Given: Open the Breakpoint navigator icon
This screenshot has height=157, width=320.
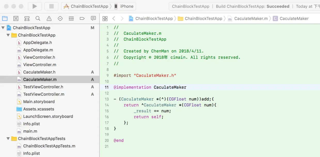Looking at the screenshot, I should [x=82, y=19].
